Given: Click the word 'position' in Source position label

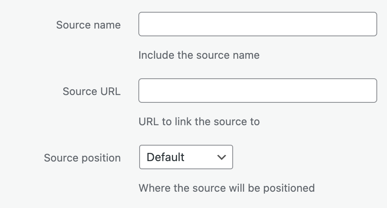Looking at the screenshot, I should [x=102, y=158].
